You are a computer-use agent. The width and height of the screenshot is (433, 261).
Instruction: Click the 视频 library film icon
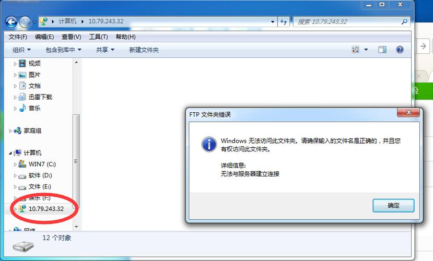tap(22, 64)
